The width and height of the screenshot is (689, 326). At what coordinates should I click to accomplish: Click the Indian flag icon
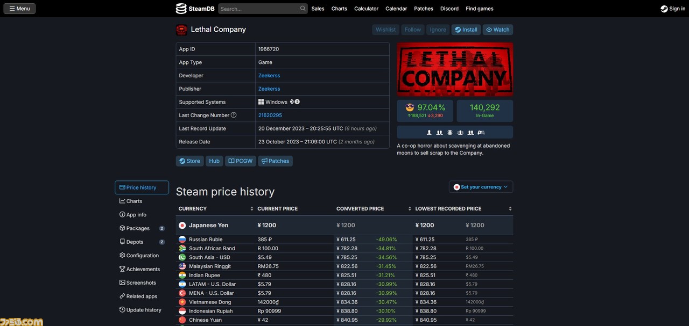(x=182, y=276)
